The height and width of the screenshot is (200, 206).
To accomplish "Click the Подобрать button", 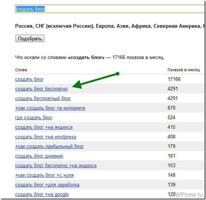I will pyautogui.click(x=30, y=38).
